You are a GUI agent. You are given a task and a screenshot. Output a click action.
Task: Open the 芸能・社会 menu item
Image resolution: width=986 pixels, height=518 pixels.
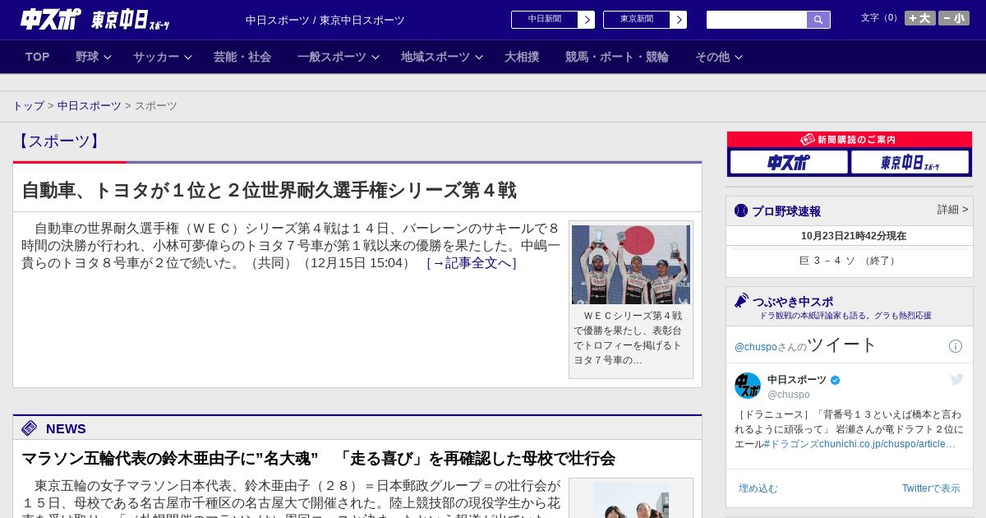point(242,57)
